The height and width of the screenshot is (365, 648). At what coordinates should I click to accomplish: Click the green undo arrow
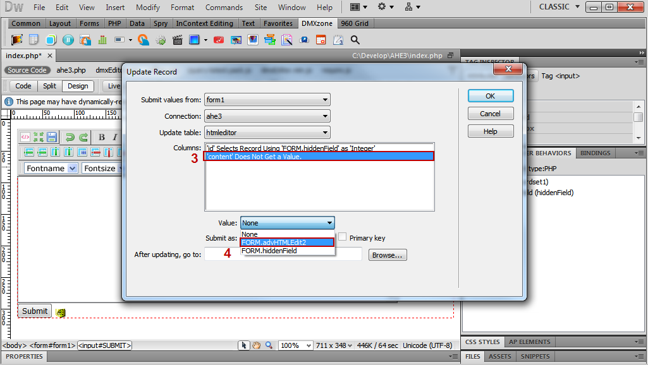tap(70, 137)
